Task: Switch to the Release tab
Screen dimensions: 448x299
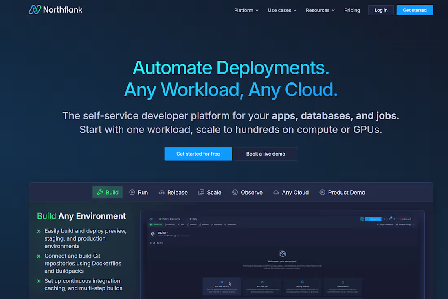Action: [173, 192]
